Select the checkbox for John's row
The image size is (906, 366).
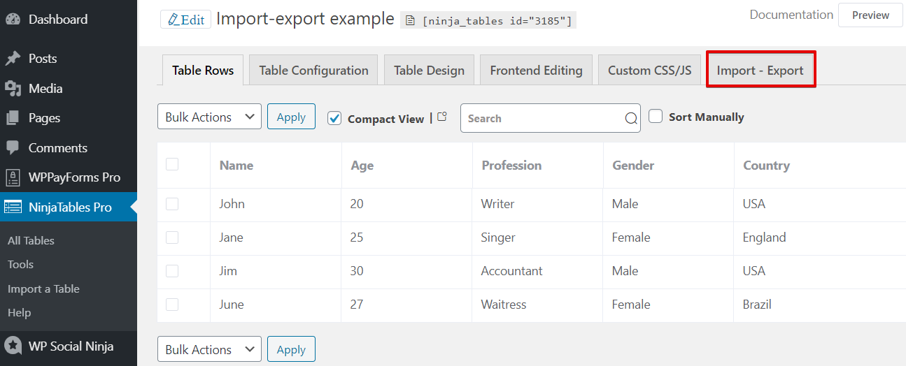pos(172,204)
